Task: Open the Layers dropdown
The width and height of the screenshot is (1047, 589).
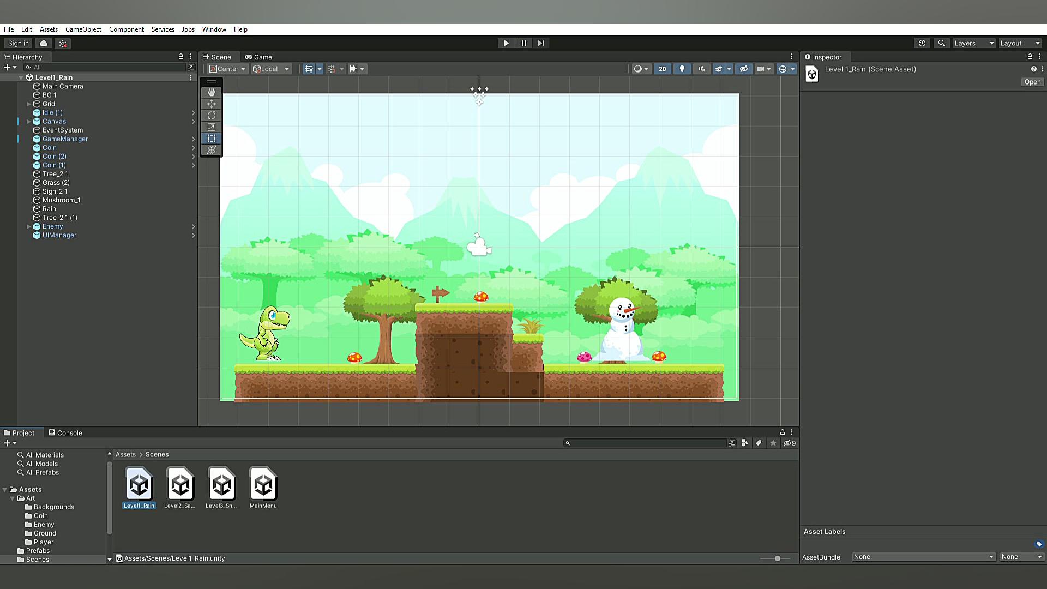Action: (974, 43)
